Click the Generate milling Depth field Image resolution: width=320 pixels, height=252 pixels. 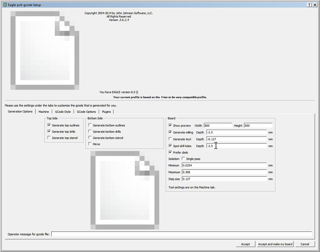(x=237, y=133)
